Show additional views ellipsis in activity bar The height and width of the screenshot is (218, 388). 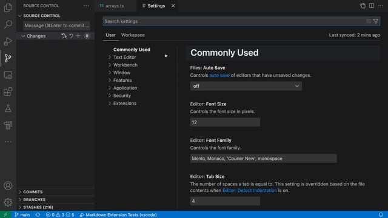coord(8,142)
